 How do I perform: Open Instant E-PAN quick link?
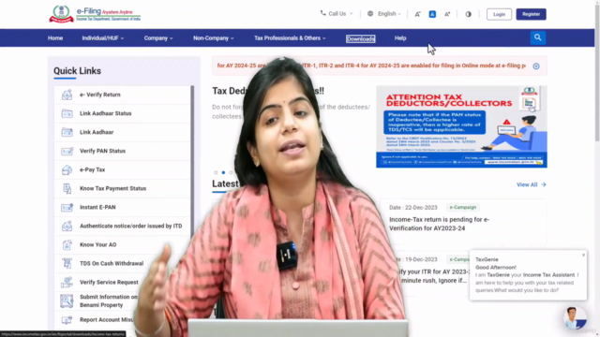(x=97, y=207)
